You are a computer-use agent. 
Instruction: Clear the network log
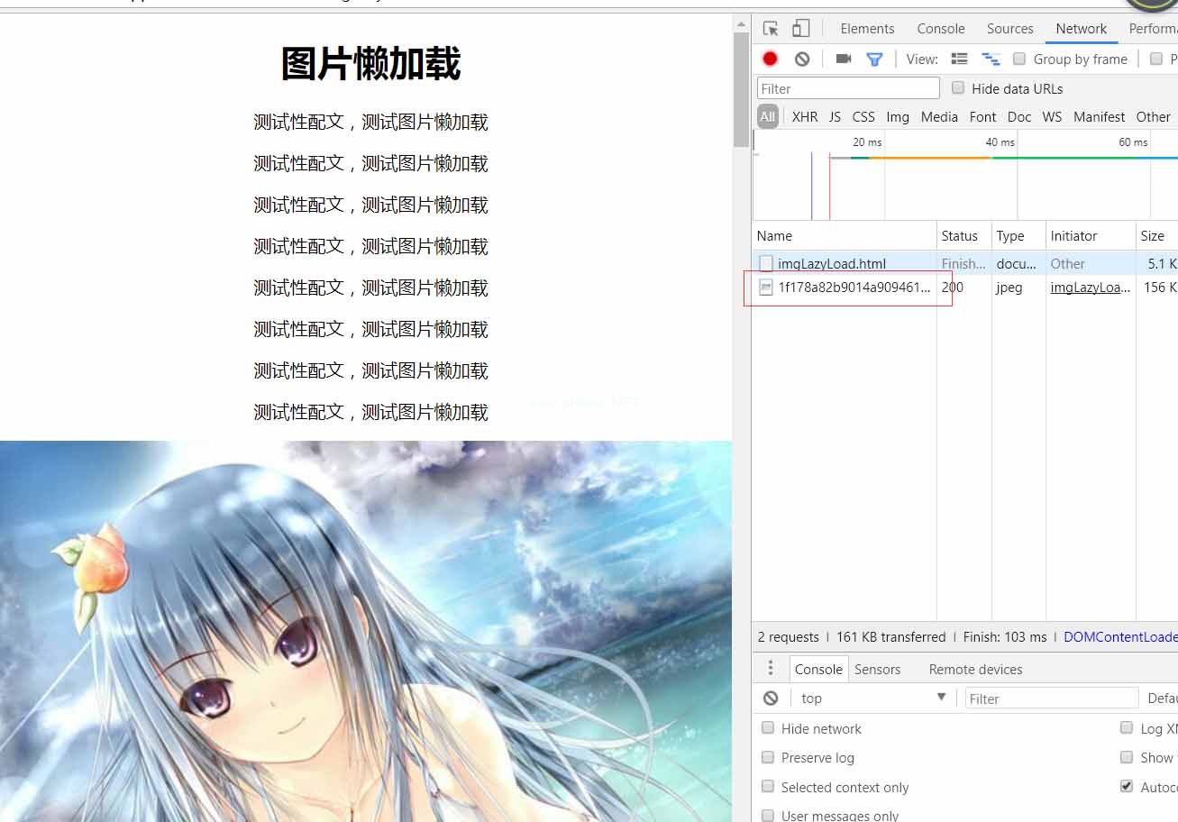[802, 59]
